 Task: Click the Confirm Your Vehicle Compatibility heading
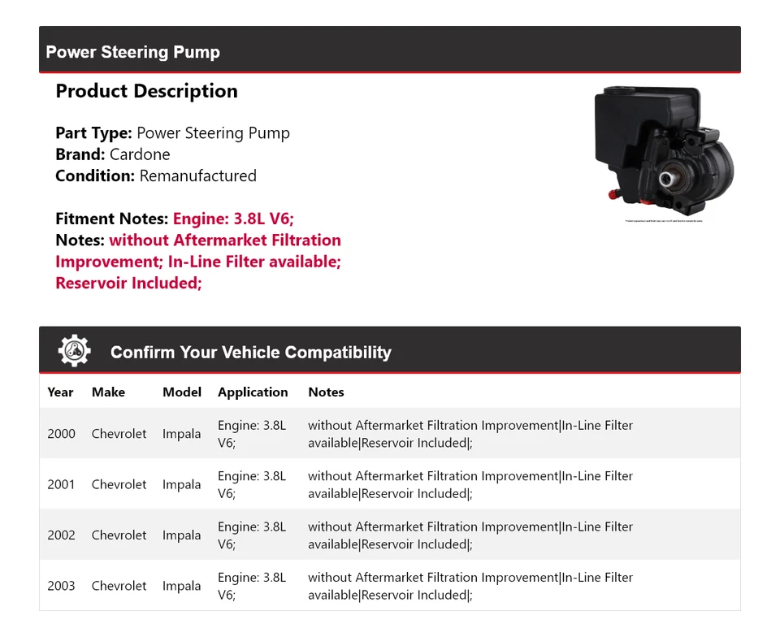tap(251, 352)
